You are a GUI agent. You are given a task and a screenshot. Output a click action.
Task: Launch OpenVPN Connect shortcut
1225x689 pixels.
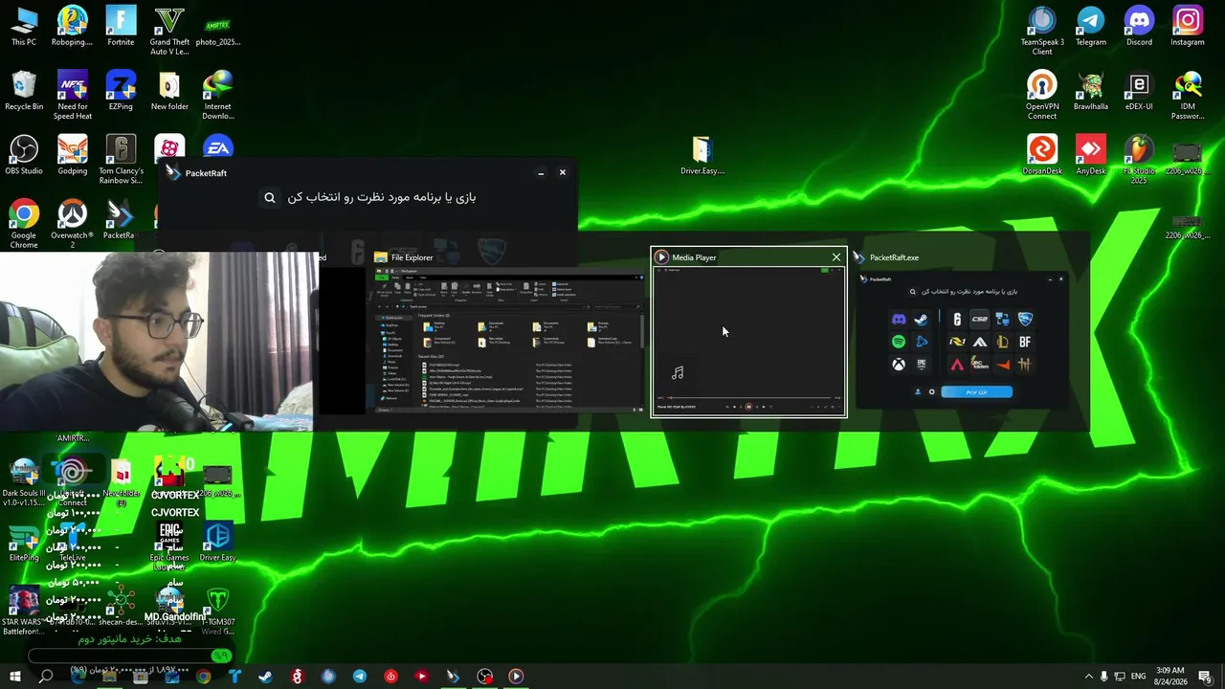click(1042, 96)
